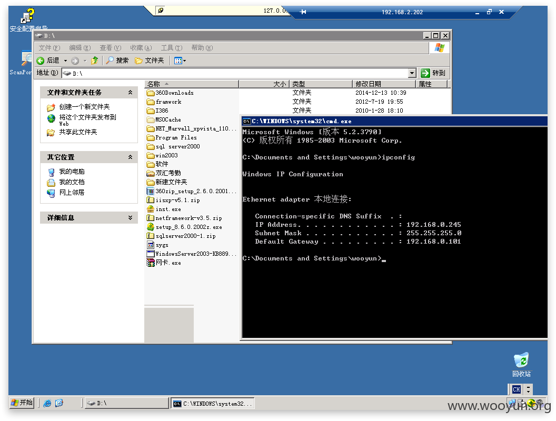
Task: Select the NET_Marvell_xpvista folder icon
Action: coord(151,128)
